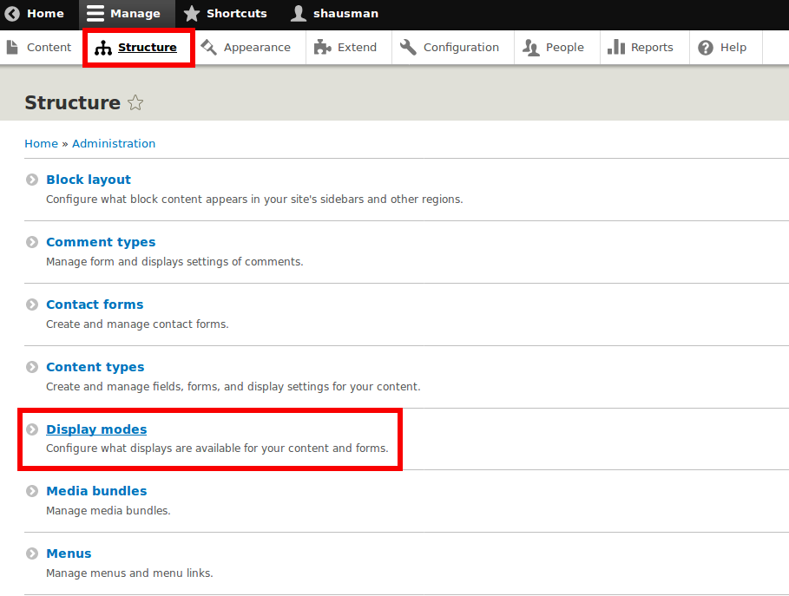Image resolution: width=789 pixels, height=596 pixels.
Task: Click the Extend puzzle piece icon
Action: pyautogui.click(x=323, y=47)
